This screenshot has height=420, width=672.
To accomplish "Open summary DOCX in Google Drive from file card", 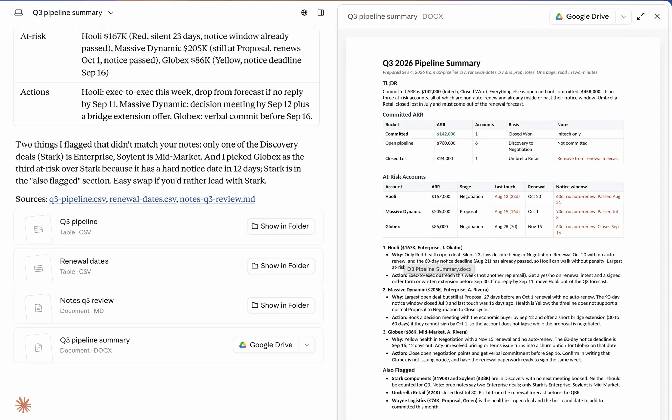I will coord(266,345).
